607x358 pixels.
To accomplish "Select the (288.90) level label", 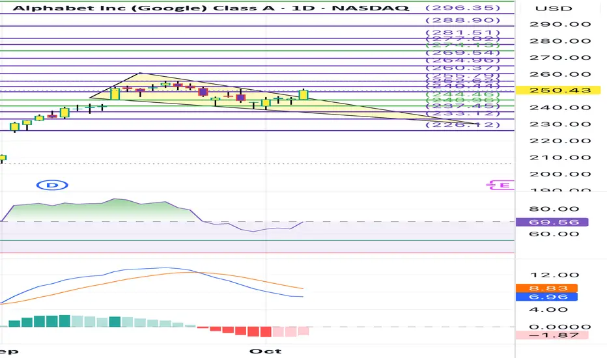I will coord(462,20).
